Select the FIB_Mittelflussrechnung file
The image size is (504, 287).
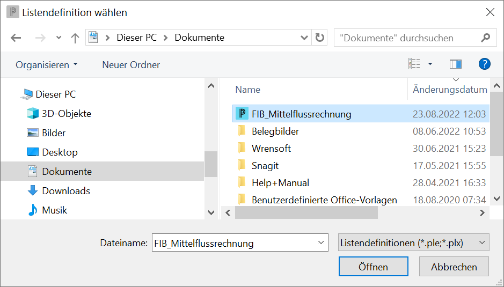[x=361, y=114]
